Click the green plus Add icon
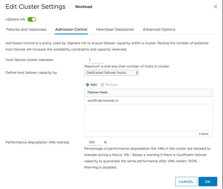This screenshot has height=189, width=223. click(87, 85)
